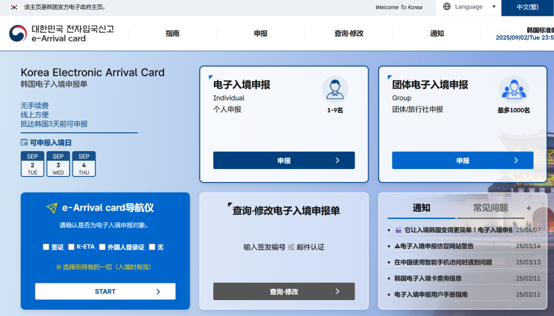
Task: Click the 申报 button under 个人申报
Action: pos(284,161)
